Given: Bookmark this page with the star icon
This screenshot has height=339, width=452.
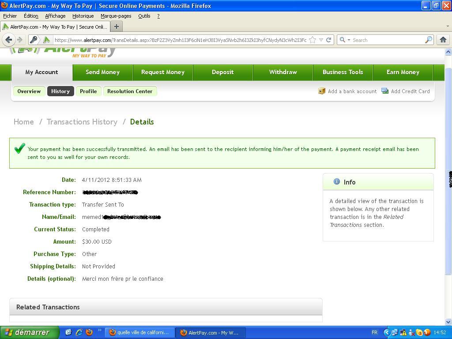Looking at the screenshot, I should (313, 40).
